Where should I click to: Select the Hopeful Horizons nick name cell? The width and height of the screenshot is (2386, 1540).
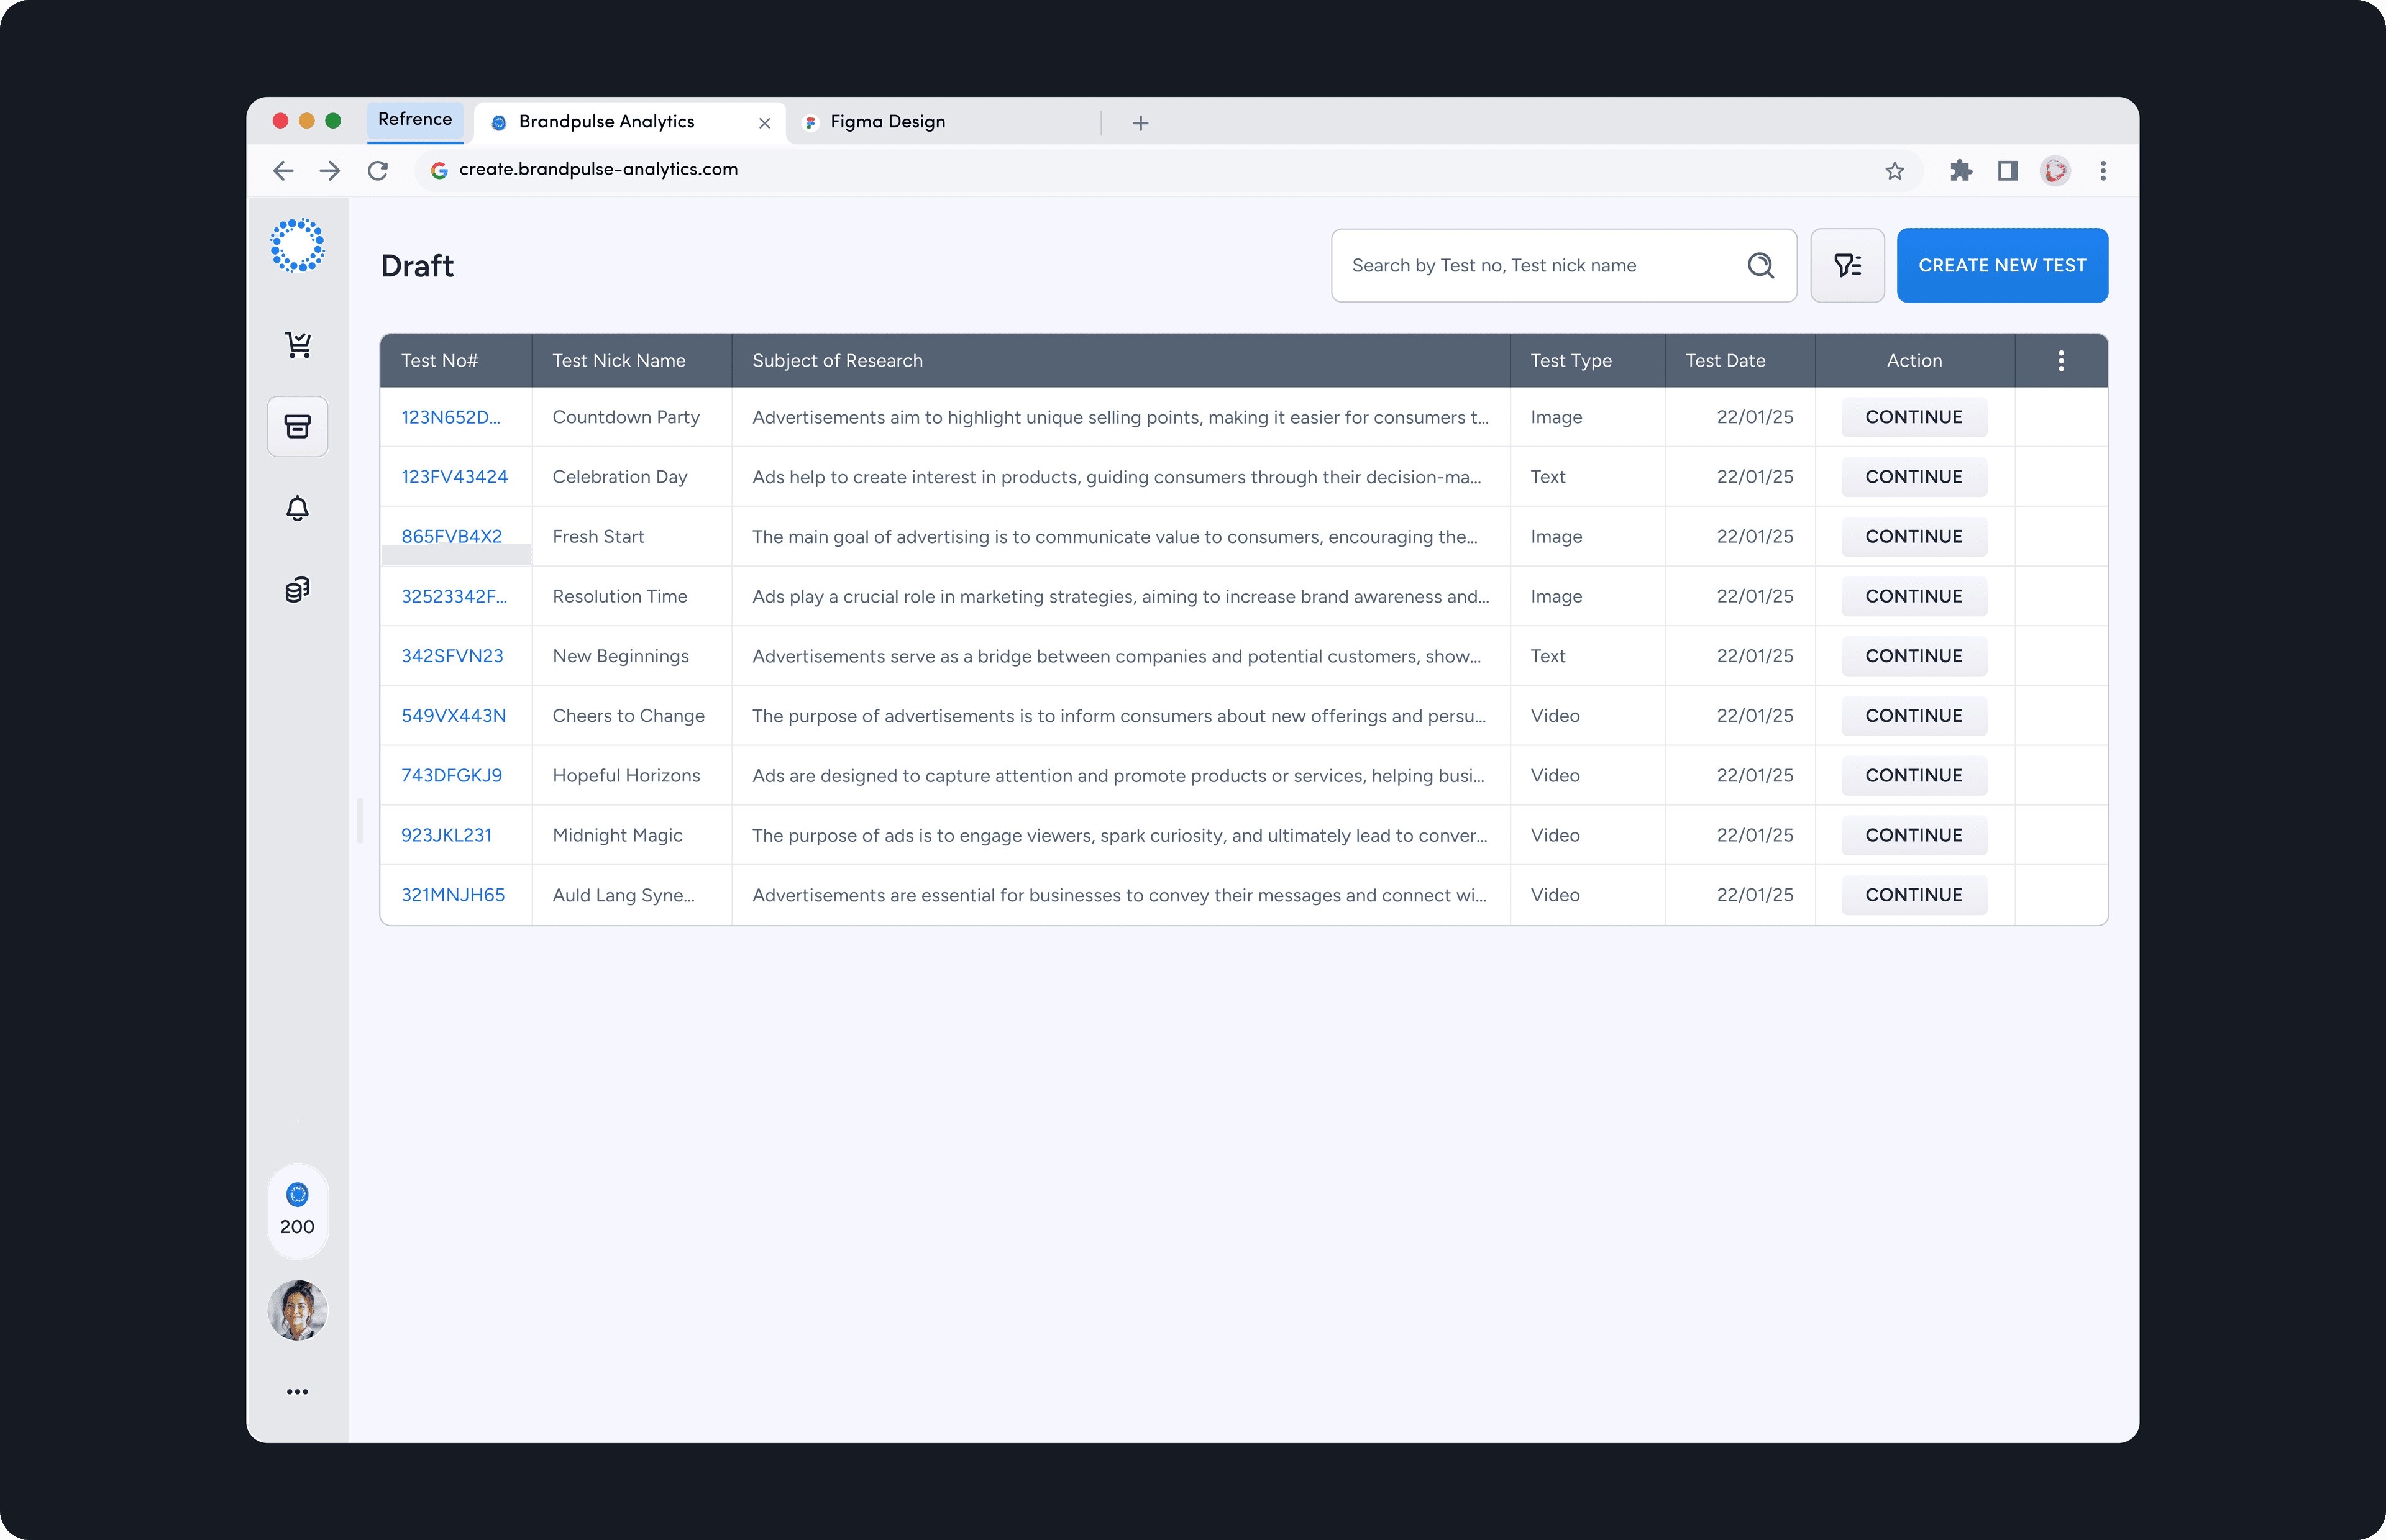(x=632, y=776)
